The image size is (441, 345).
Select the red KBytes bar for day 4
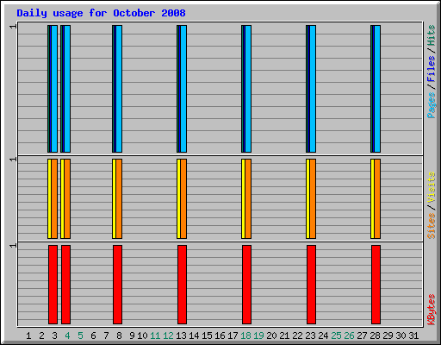pyautogui.click(x=66, y=285)
